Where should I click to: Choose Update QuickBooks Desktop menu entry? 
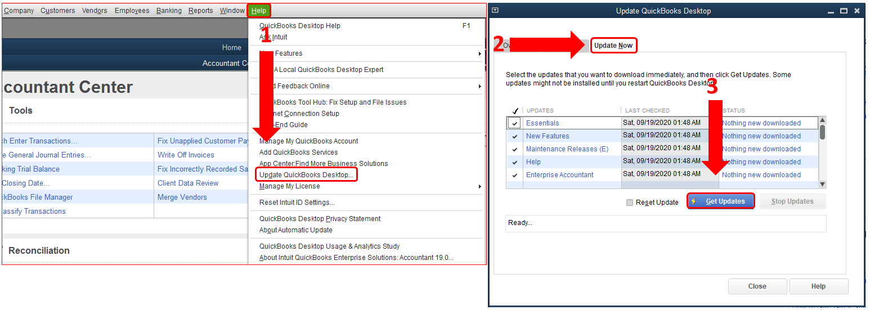tap(306, 175)
